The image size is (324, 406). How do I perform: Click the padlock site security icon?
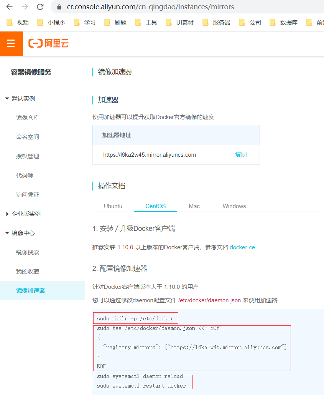click(59, 7)
